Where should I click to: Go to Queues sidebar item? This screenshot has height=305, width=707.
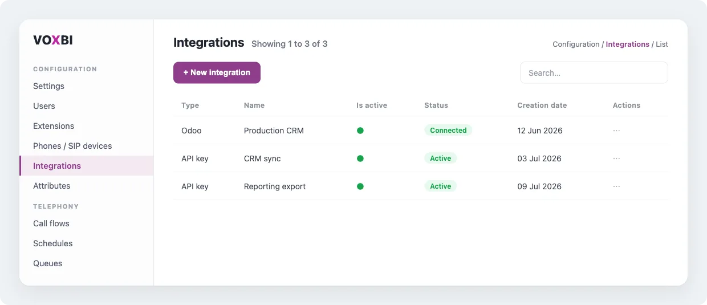[x=86, y=263]
